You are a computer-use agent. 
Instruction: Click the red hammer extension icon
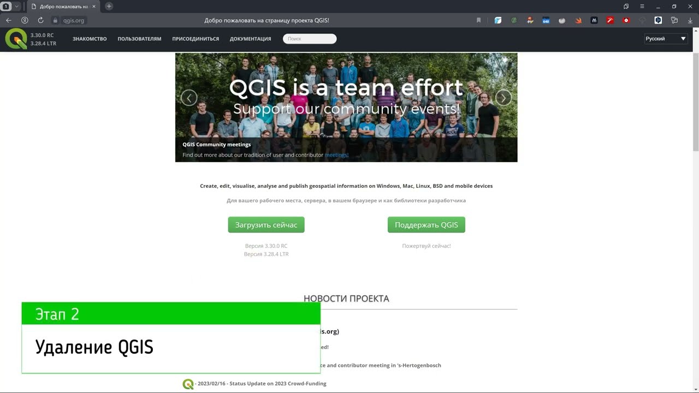[x=611, y=20]
